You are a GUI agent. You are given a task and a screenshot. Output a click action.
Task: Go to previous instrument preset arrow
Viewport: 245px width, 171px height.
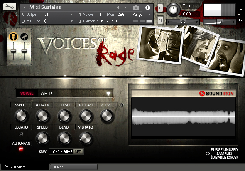click(x=118, y=7)
